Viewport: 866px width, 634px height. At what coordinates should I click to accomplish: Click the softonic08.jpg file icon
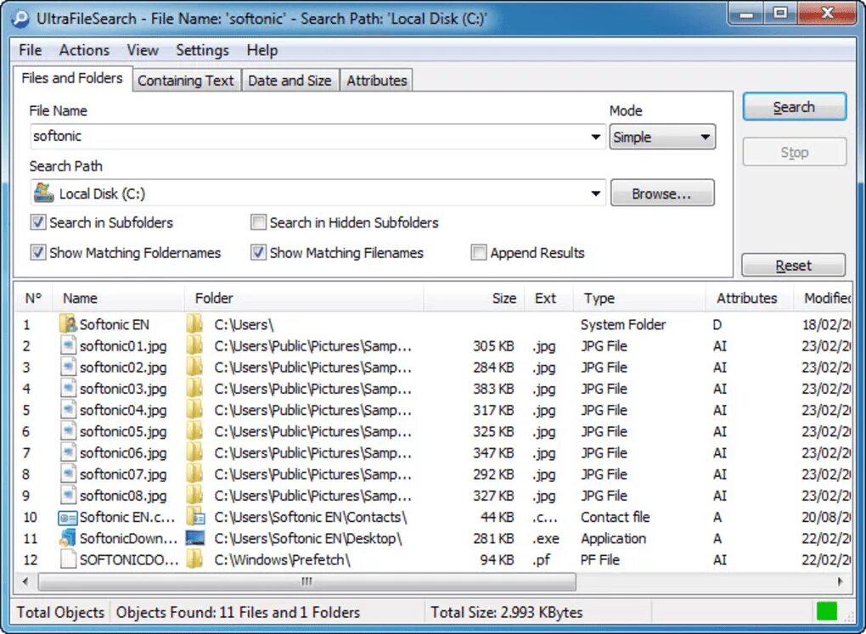pos(67,496)
